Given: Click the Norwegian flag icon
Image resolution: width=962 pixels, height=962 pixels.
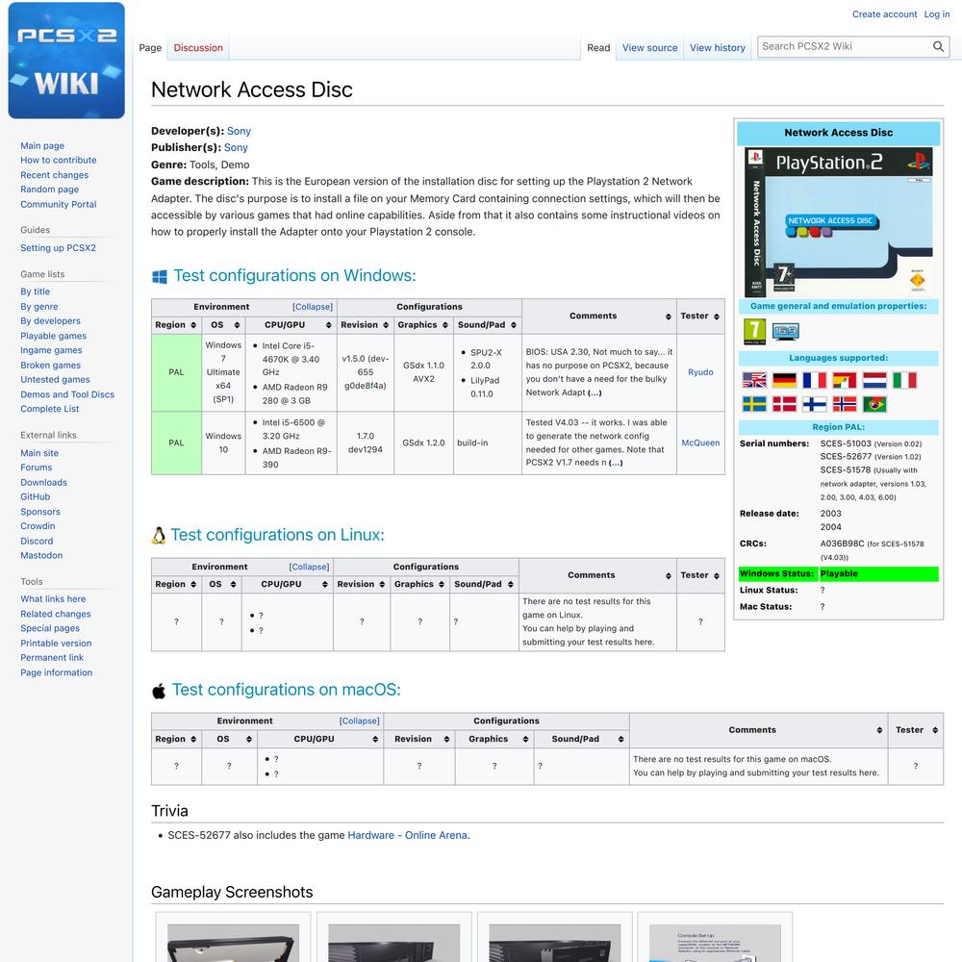Looking at the screenshot, I should pos(845,404).
